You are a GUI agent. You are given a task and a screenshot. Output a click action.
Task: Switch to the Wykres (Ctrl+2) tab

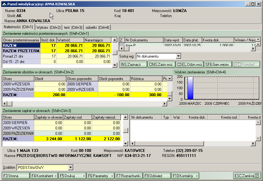click(49, 28)
